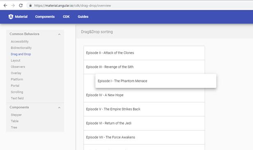Open the Tree sidebar entry

click(14, 127)
